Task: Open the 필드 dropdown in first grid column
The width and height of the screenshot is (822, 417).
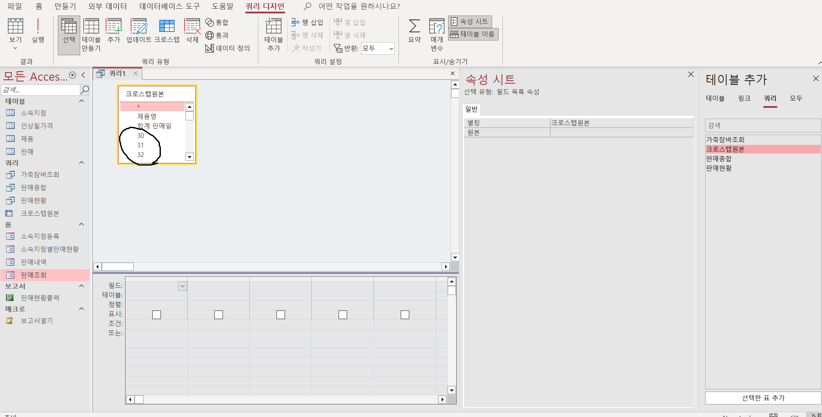Action: tap(183, 286)
